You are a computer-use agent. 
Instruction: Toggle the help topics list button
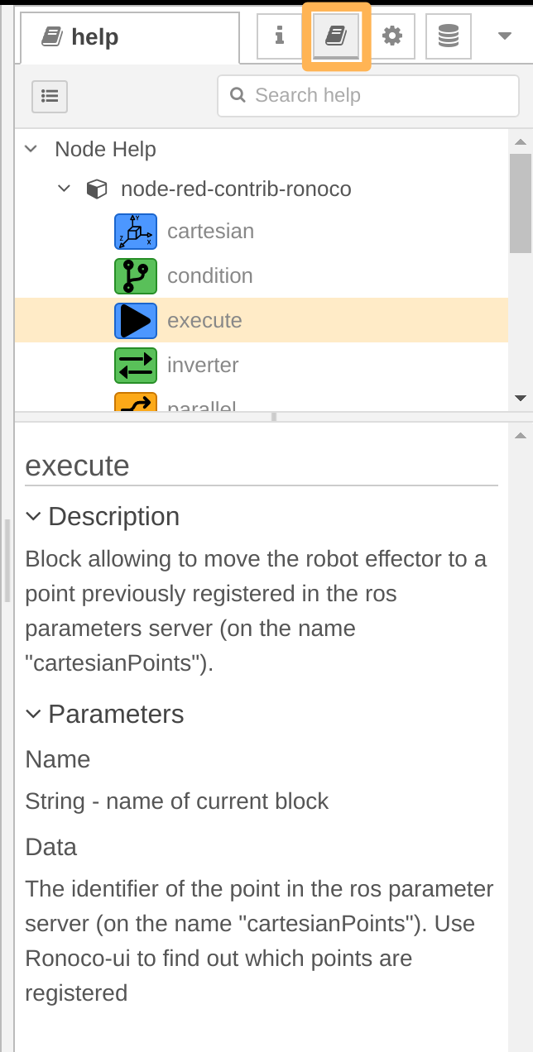pos(50,96)
